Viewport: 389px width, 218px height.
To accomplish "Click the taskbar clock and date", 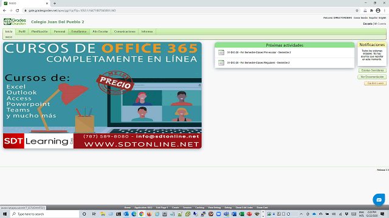I will click(371, 214).
